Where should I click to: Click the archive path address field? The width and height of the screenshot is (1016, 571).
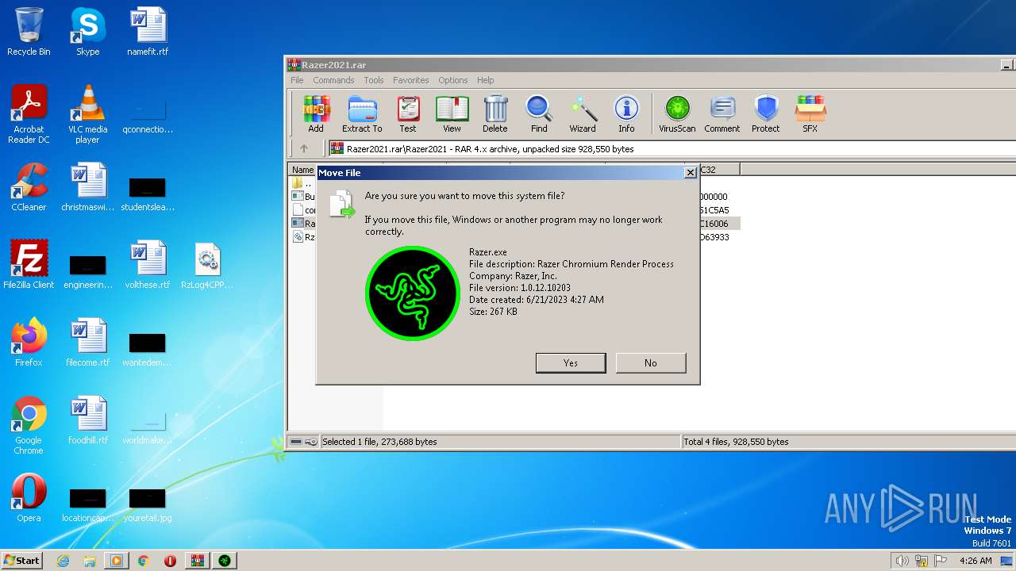coord(672,148)
